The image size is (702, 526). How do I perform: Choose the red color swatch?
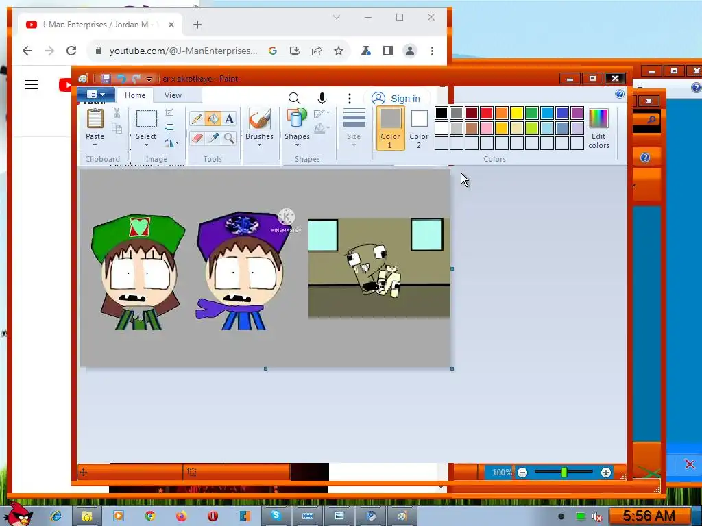(487, 113)
